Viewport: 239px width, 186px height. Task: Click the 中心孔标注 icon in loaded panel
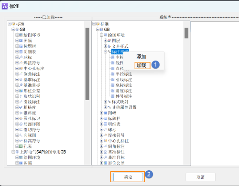coord(21,68)
